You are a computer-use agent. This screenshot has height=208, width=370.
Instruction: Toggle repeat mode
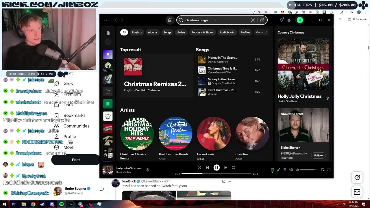(x=234, y=168)
